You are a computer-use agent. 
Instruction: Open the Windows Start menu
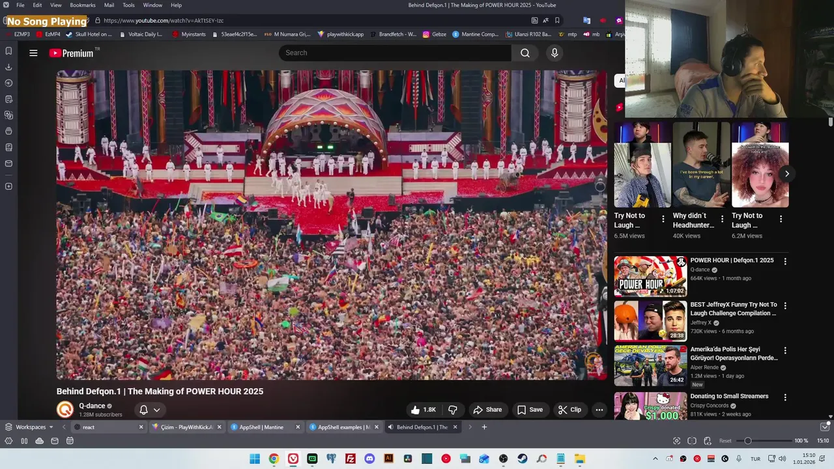(255, 459)
